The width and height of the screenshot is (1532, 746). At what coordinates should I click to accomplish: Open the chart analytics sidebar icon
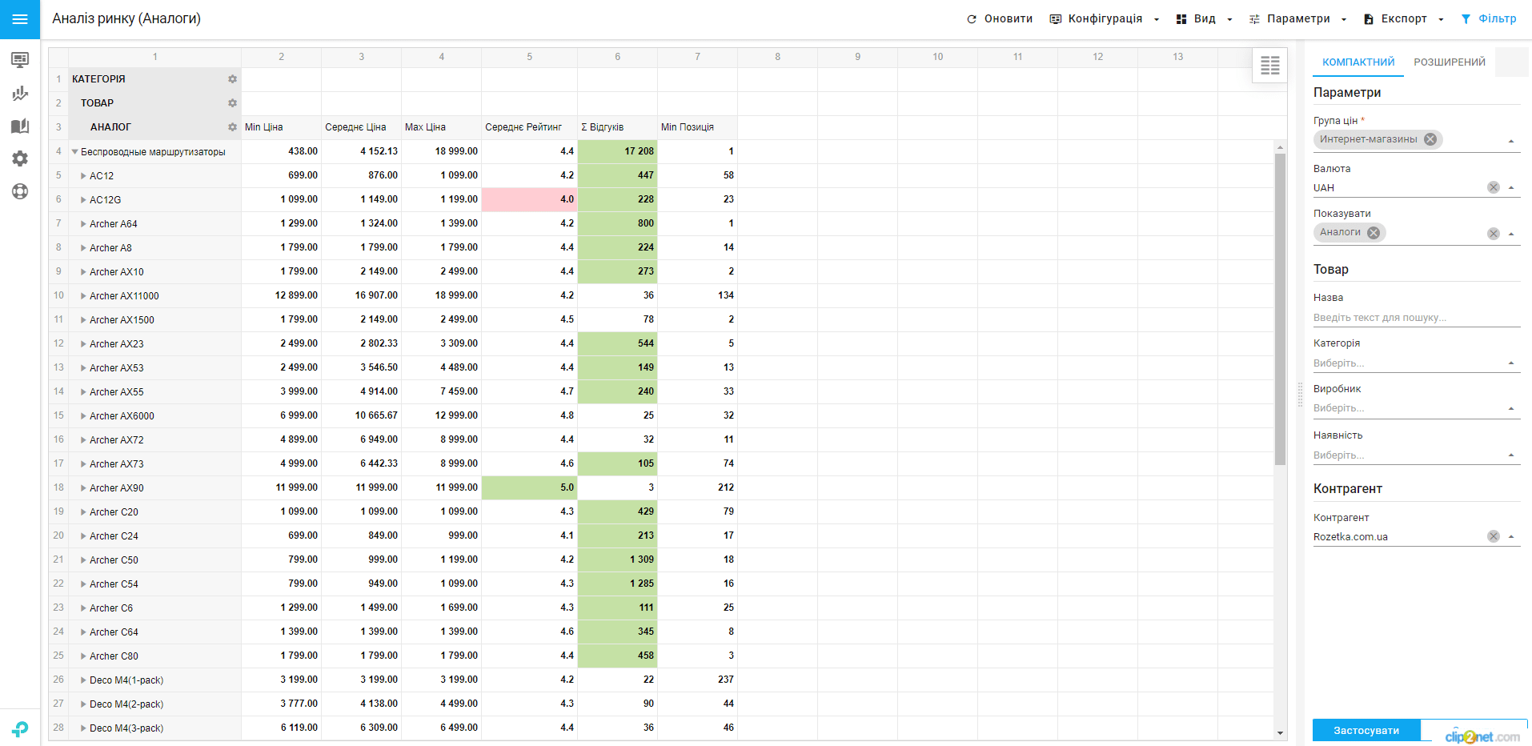tap(20, 94)
